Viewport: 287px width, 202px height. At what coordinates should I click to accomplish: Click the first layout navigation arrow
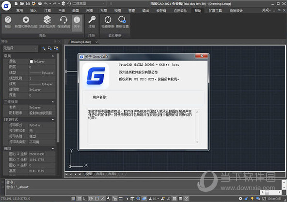(66, 174)
